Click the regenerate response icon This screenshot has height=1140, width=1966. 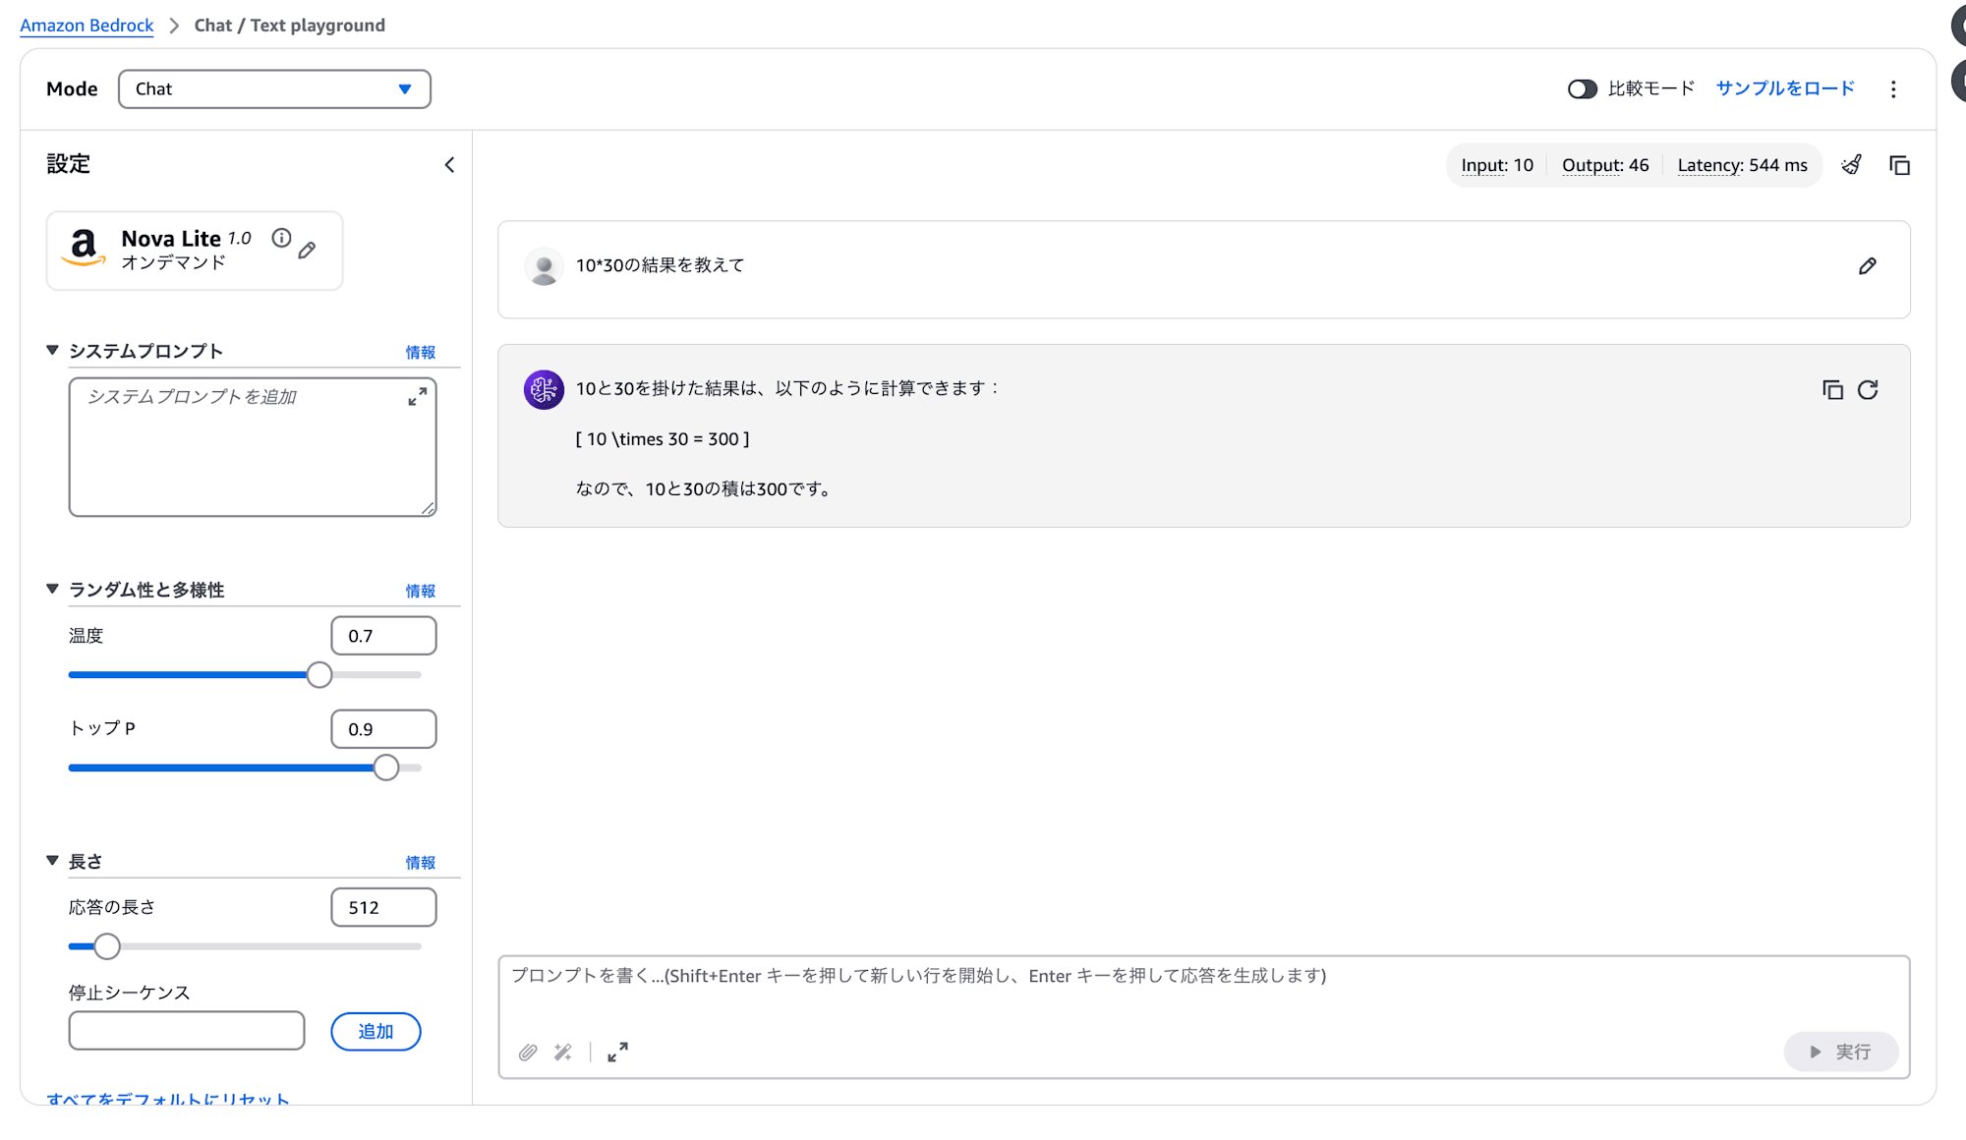(1869, 389)
